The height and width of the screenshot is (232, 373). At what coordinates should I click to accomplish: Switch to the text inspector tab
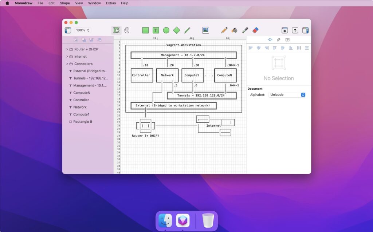(x=287, y=40)
